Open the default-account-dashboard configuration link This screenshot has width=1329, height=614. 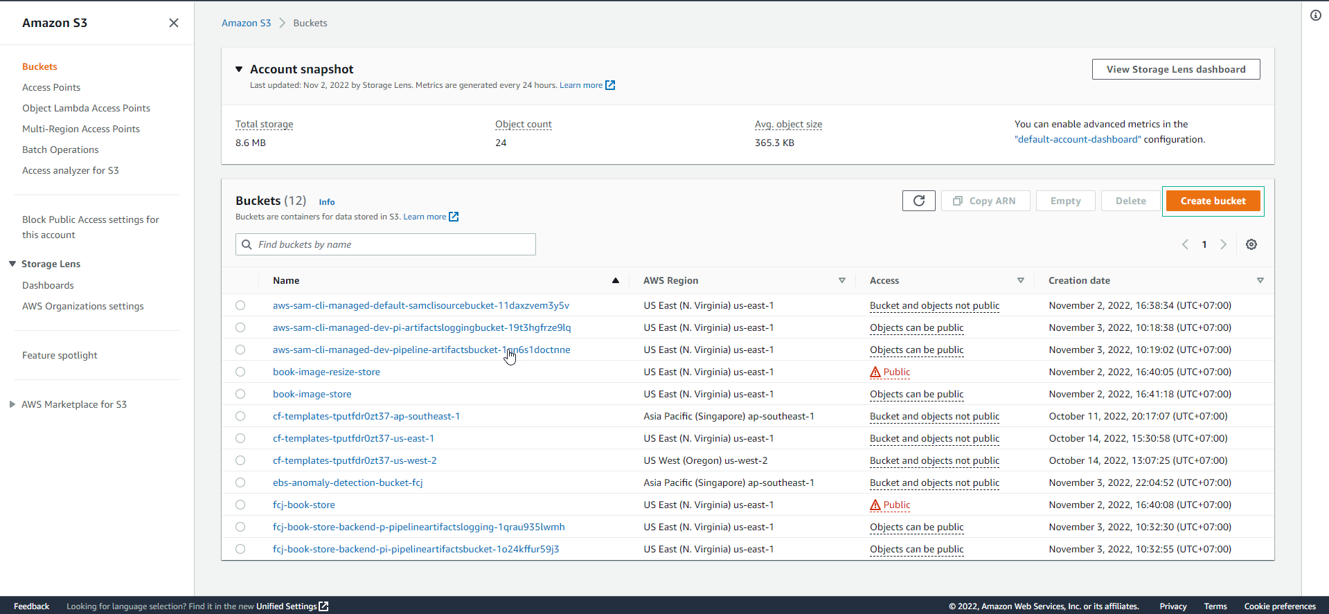[x=1078, y=139]
